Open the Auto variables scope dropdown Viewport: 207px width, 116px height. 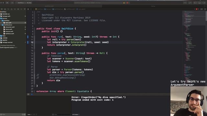pos(29,115)
